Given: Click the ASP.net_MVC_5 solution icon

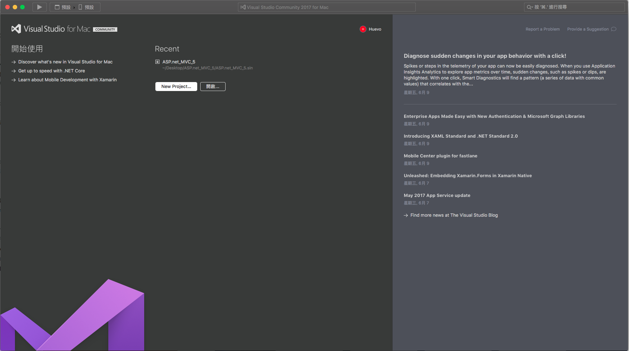Looking at the screenshot, I should click(157, 62).
